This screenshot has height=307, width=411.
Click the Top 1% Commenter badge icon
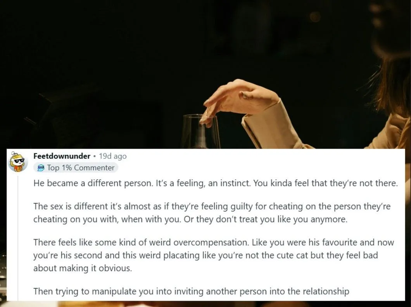pos(41,168)
